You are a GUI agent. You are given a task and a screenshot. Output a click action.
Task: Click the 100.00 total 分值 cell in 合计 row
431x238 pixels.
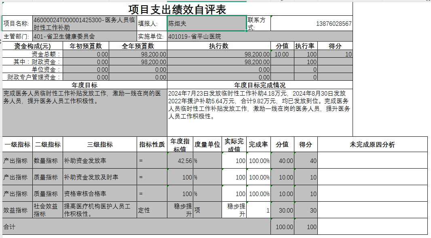click(x=282, y=227)
